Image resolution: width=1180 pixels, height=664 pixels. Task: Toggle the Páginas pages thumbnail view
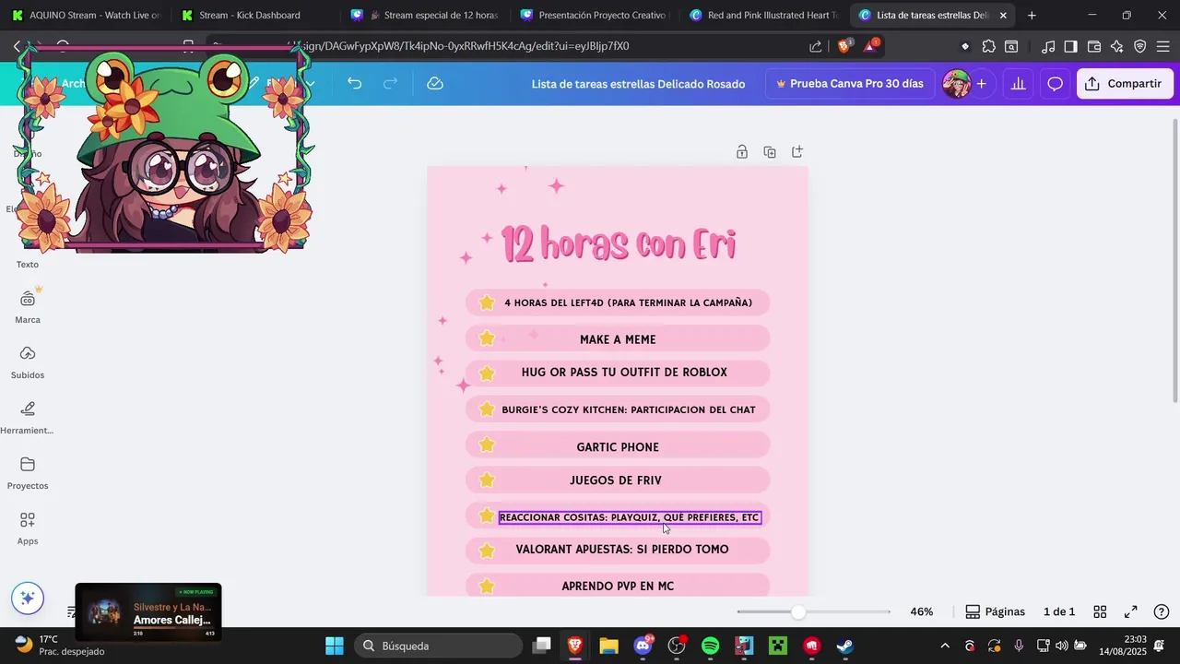click(995, 611)
